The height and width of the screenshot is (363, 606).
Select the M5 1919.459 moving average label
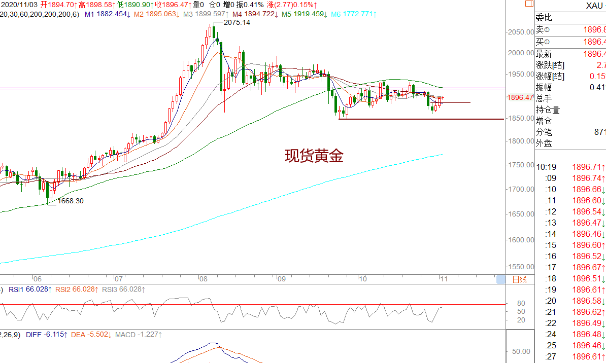coord(305,14)
